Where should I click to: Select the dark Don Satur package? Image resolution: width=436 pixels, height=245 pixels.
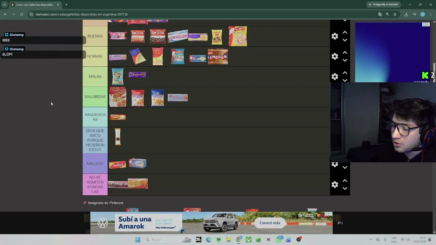click(x=158, y=36)
